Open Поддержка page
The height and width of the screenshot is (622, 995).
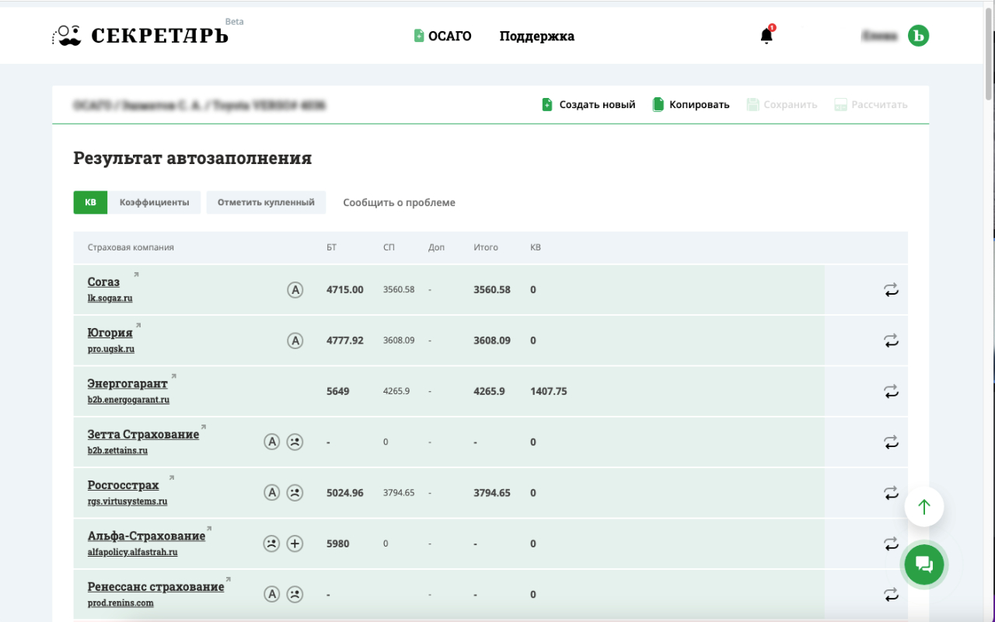pos(537,36)
